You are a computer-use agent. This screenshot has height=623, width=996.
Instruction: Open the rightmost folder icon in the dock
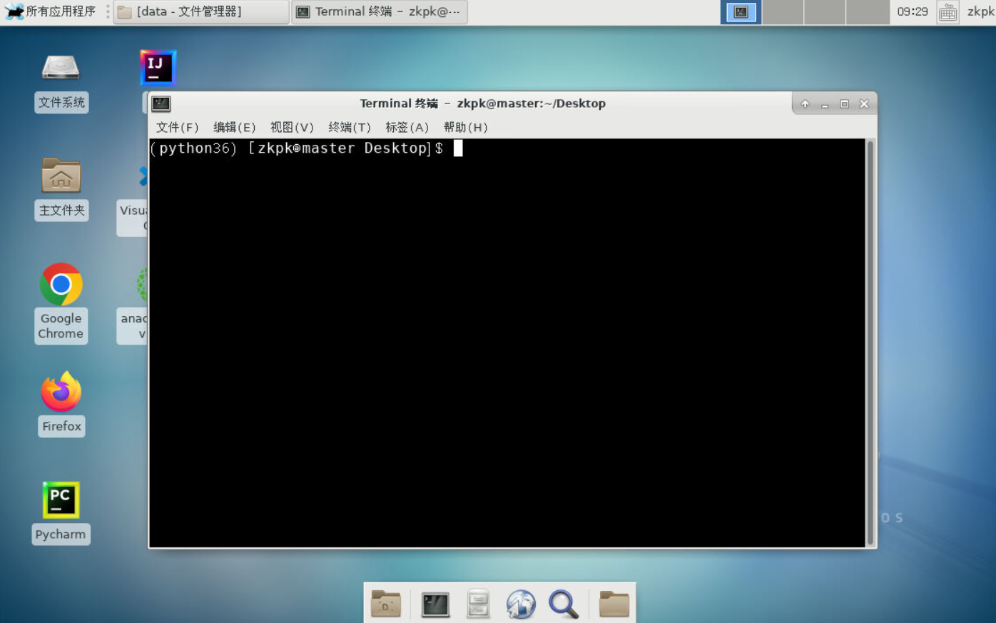coord(614,604)
